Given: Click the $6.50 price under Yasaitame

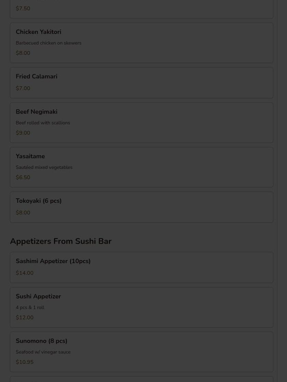Looking at the screenshot, I should point(23,177).
